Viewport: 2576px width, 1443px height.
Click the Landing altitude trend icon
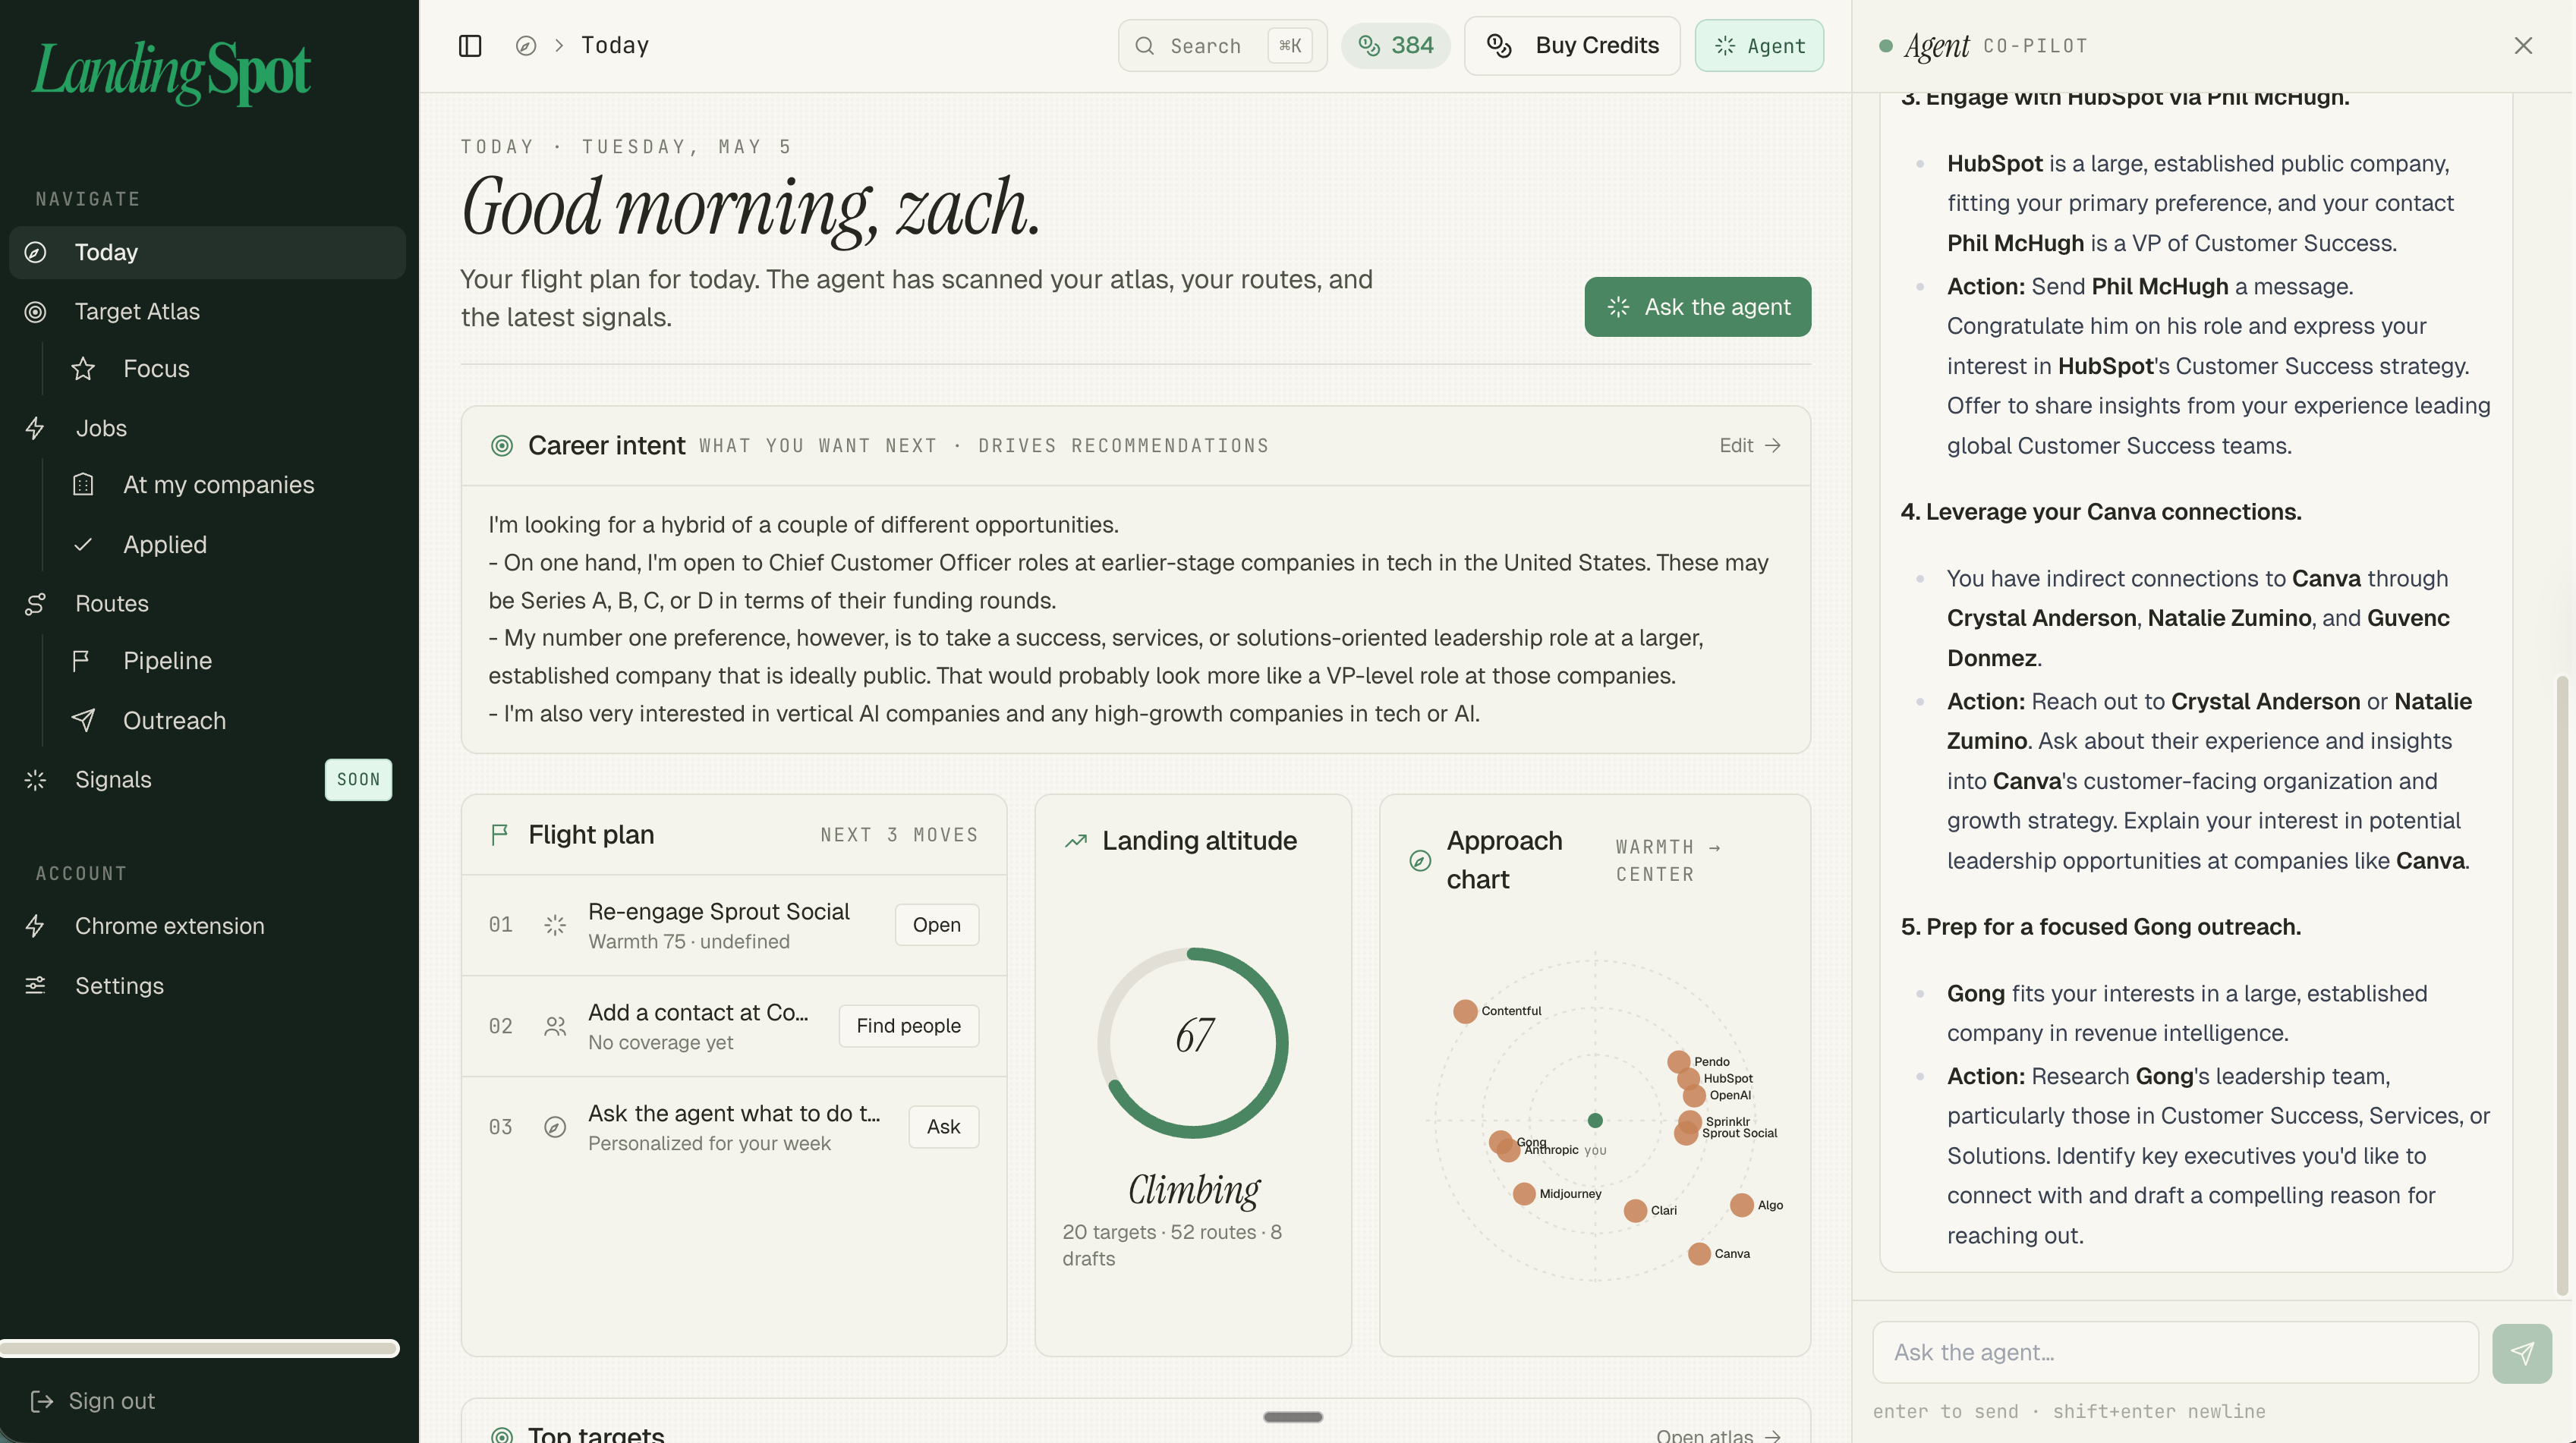(1076, 841)
